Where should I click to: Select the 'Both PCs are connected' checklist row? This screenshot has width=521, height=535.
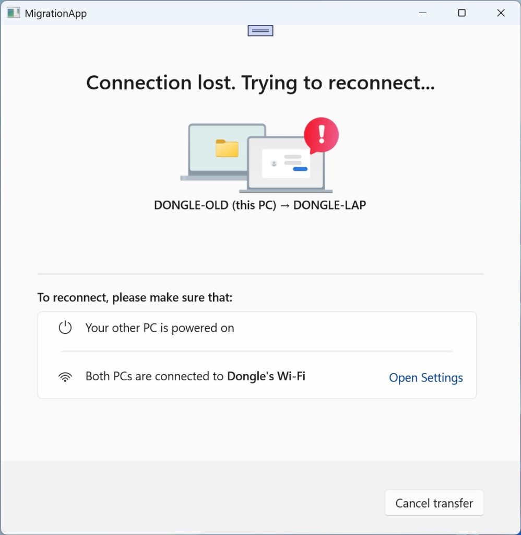[x=209, y=376]
